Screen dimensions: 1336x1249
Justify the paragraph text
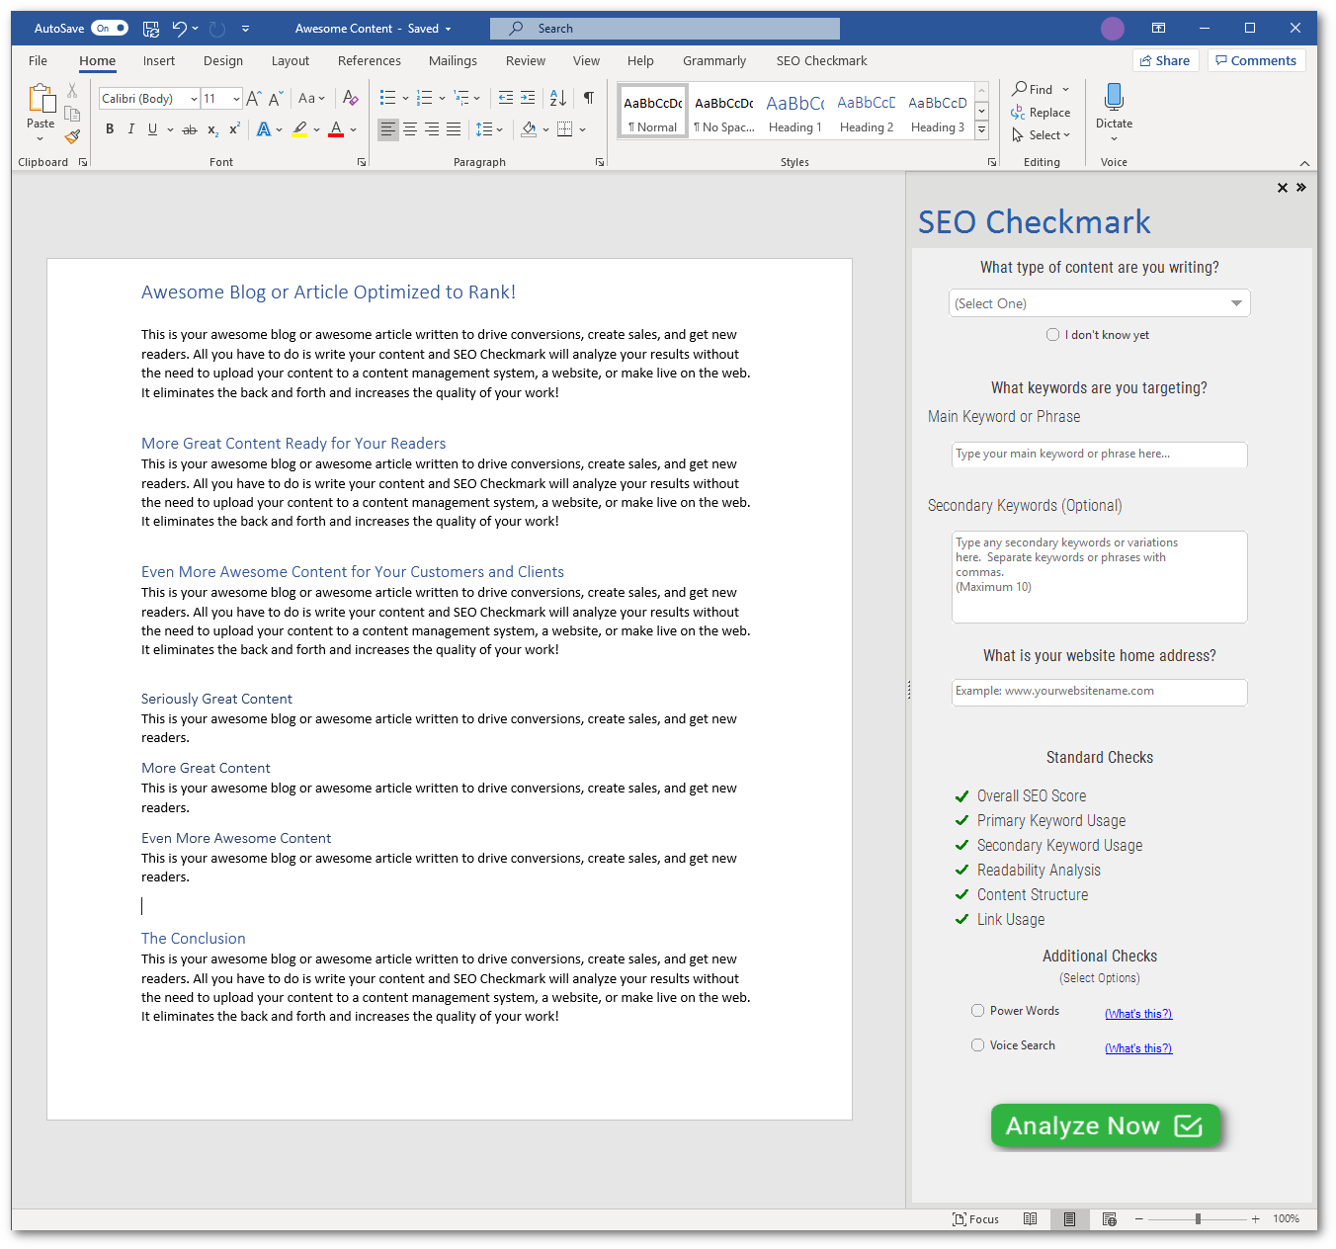454,129
